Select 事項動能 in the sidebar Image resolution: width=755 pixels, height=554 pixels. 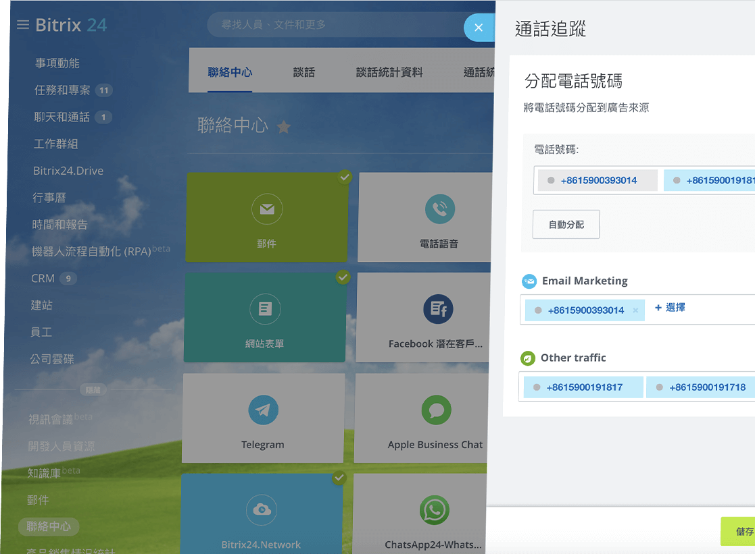pyautogui.click(x=57, y=63)
